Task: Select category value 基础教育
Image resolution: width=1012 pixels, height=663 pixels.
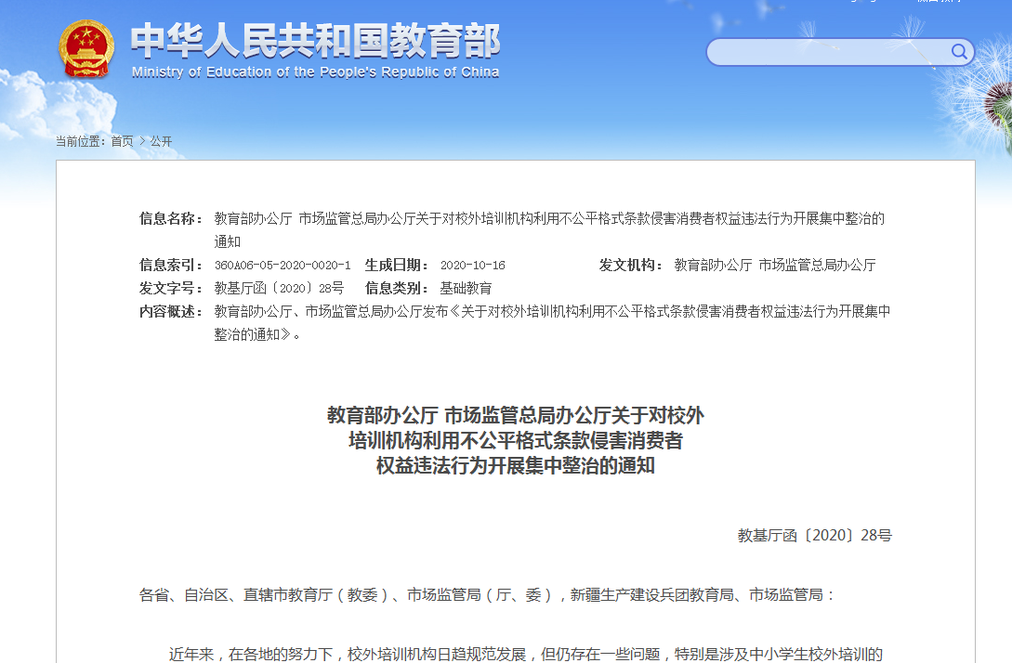Action: [466, 288]
